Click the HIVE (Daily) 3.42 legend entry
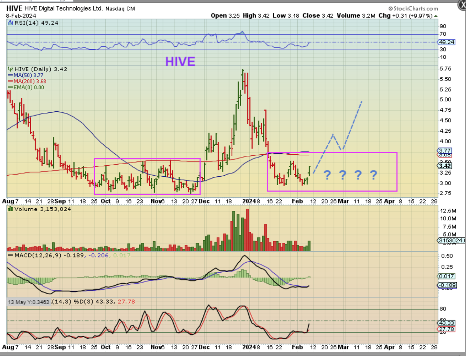466x356 pixels. coord(41,69)
